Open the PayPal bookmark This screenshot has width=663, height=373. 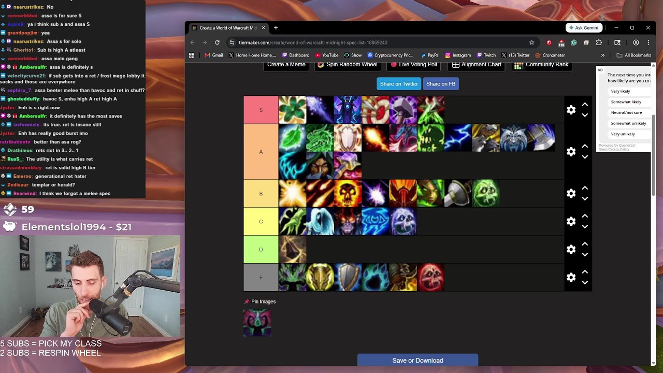click(430, 55)
